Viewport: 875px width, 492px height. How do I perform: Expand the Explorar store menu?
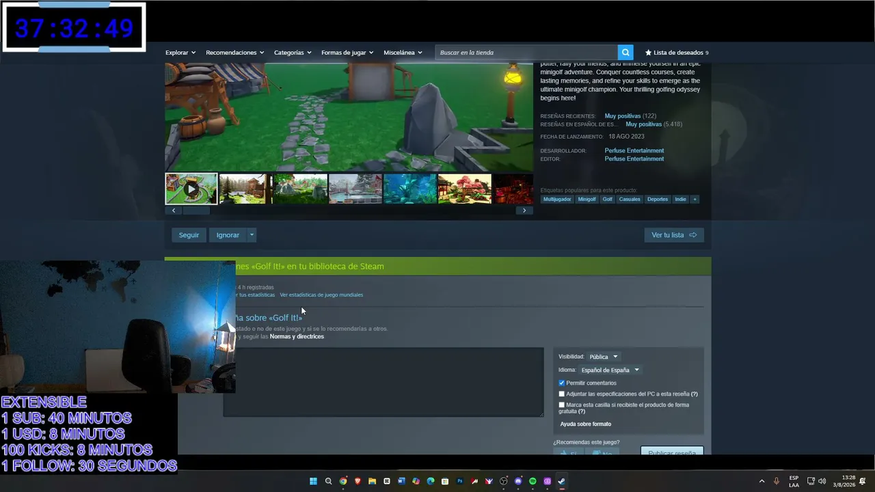(x=180, y=53)
